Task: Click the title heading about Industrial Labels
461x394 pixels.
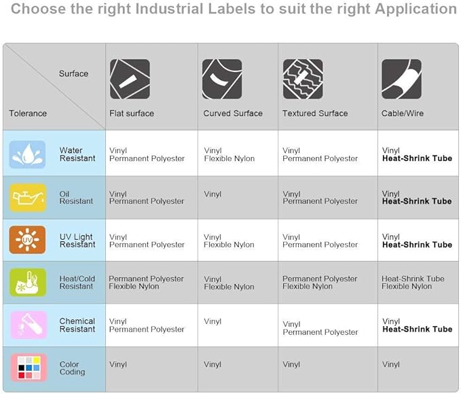Action: [234, 9]
